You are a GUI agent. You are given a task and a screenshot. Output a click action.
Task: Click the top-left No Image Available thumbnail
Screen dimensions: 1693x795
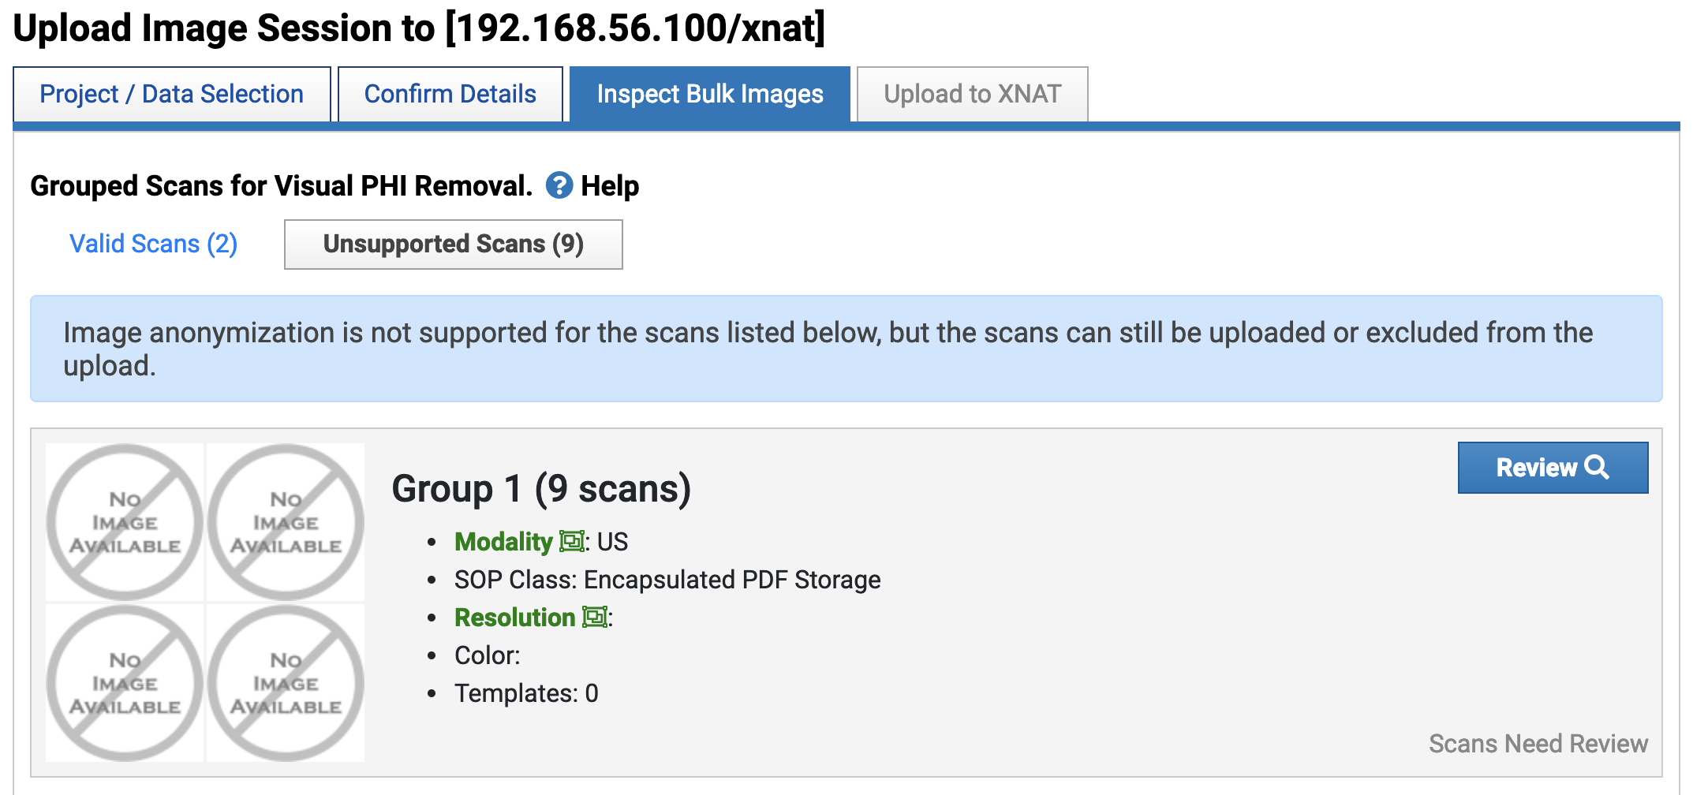(x=125, y=522)
